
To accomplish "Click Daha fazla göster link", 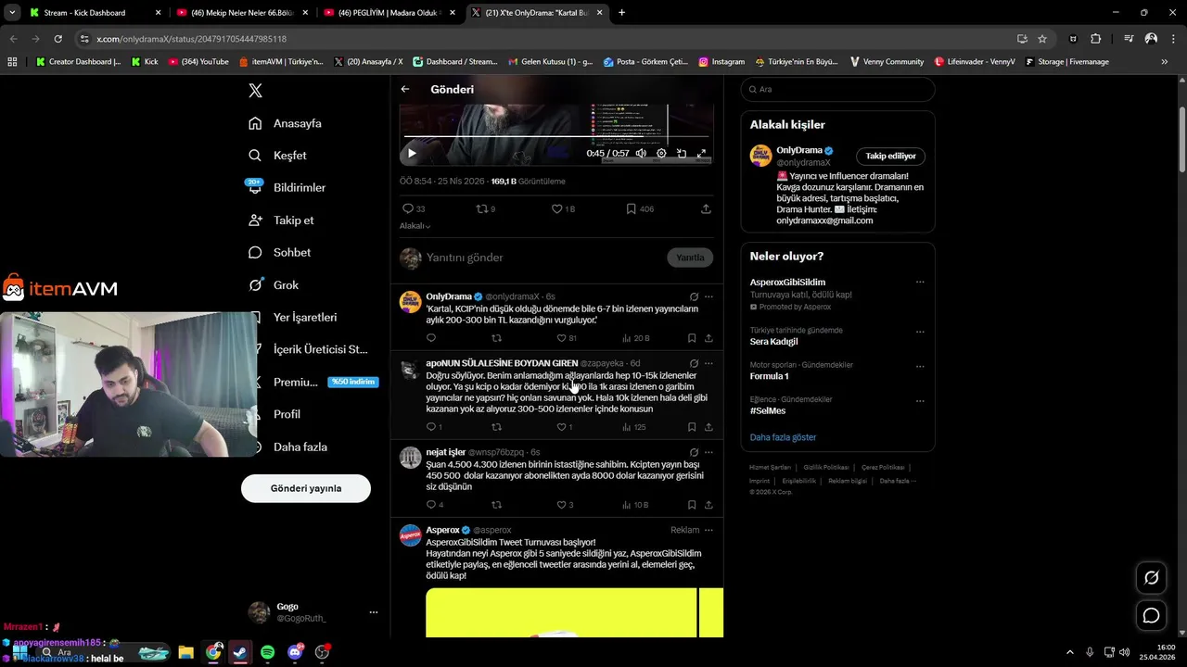I will pos(783,437).
